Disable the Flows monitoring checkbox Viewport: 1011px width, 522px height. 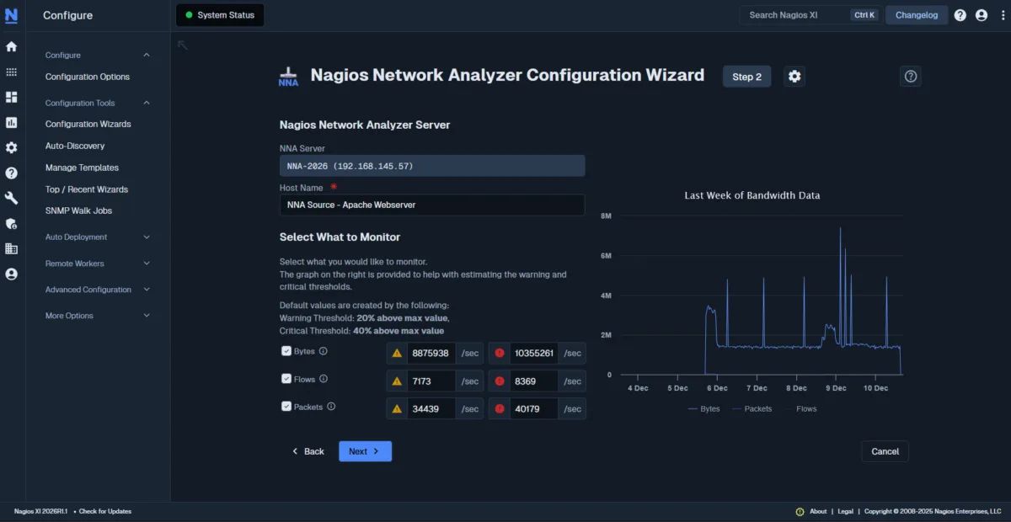click(286, 379)
